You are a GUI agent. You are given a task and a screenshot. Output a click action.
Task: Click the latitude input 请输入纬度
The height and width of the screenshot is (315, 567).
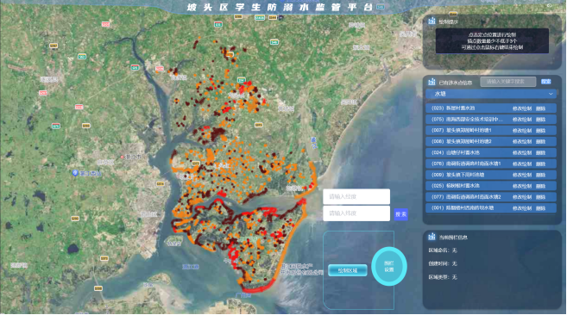[x=356, y=213]
